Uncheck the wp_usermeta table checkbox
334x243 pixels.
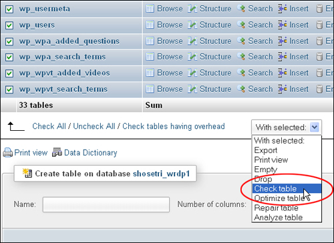click(x=9, y=9)
